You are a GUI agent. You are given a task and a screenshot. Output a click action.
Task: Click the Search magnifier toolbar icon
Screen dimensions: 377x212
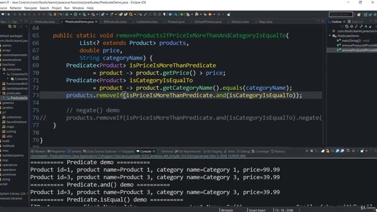(x=131, y=14)
